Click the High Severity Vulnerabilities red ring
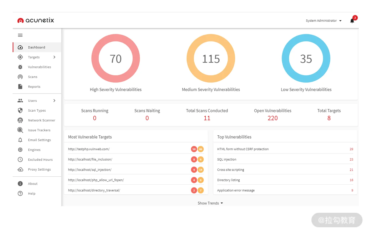Screen dimensions: 368x232 coord(116,58)
